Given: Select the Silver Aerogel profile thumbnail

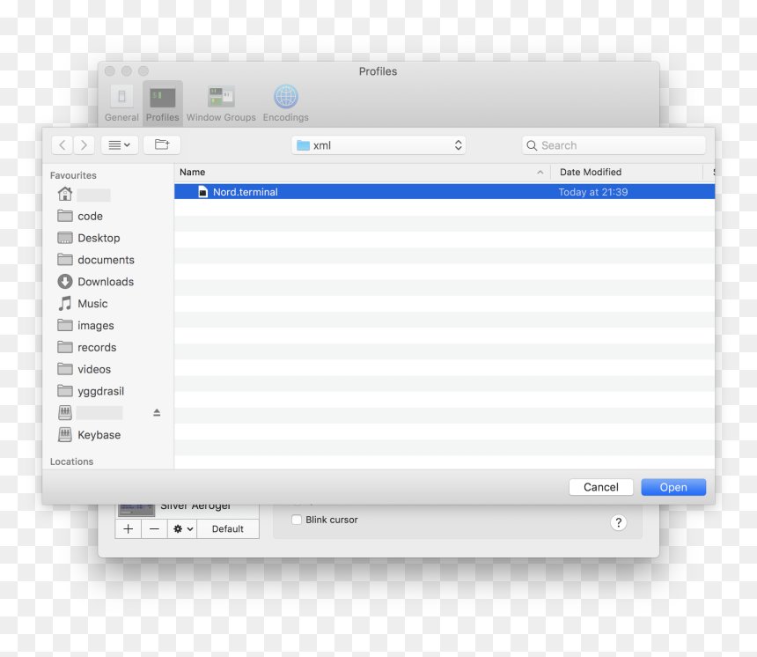Looking at the screenshot, I should pos(137,510).
